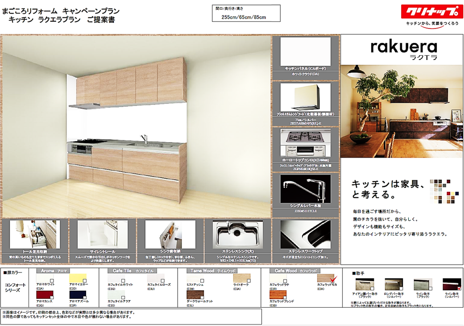Click the 毎日を過ごす場所だから、 text line
Screen dimensions: 464x326
click(x=377, y=212)
